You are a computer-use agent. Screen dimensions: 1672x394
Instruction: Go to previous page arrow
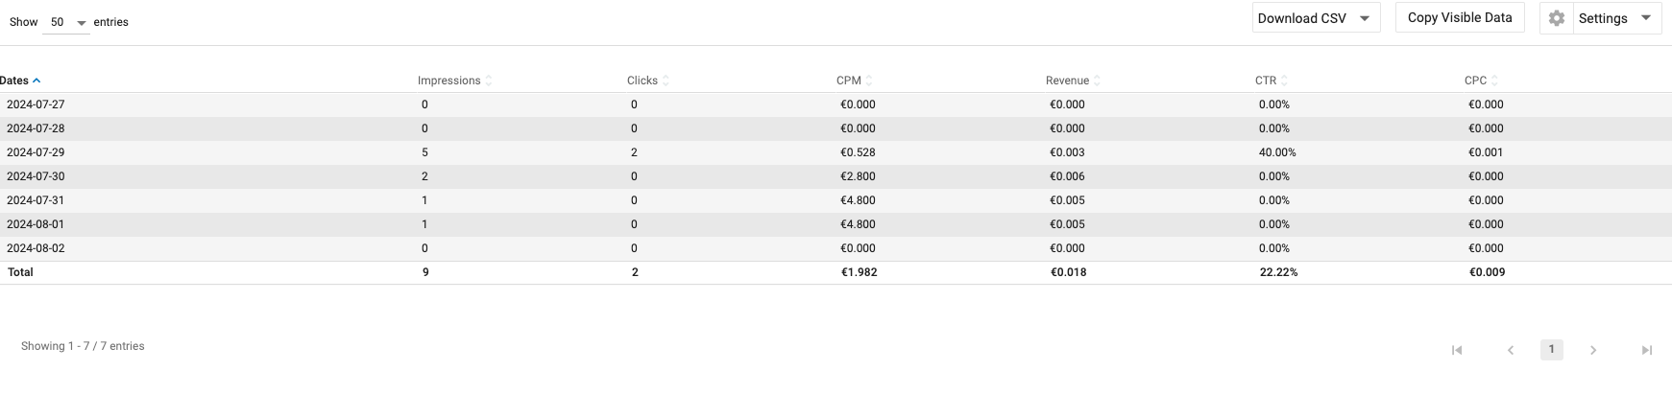pos(1511,350)
